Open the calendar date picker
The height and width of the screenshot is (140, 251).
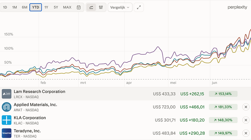(79, 7)
